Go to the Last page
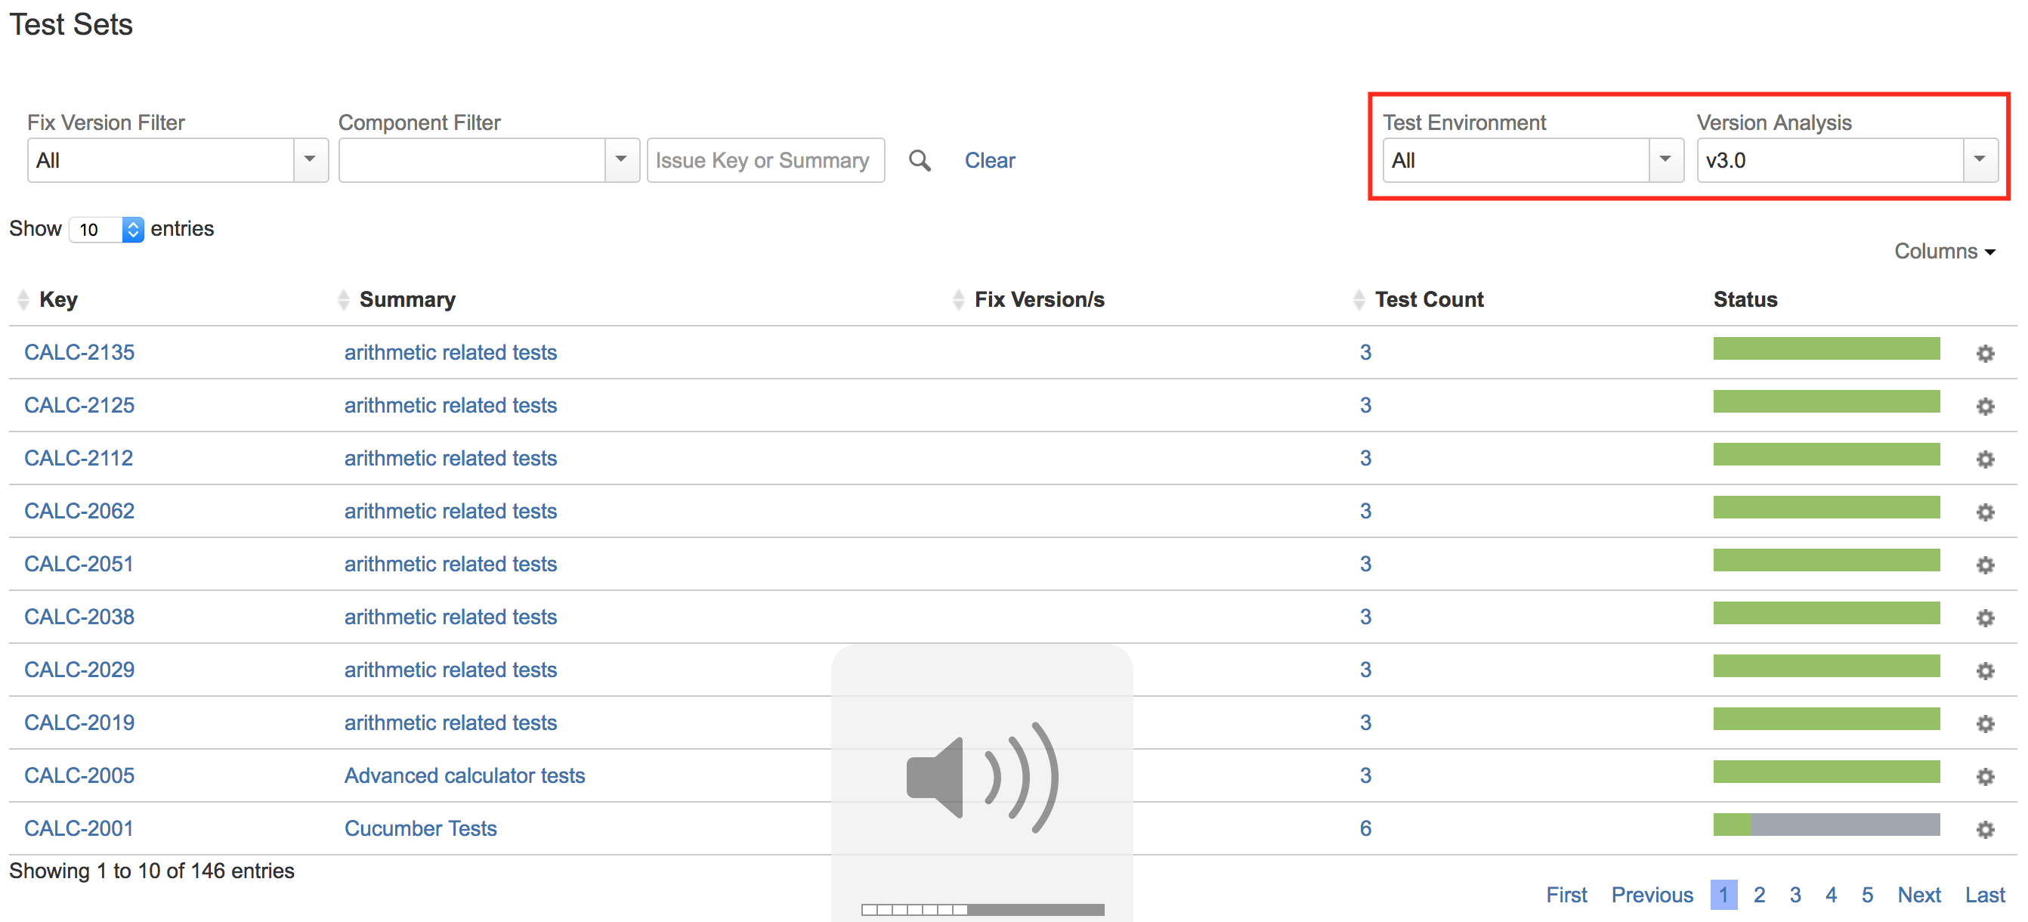This screenshot has width=2028, height=922. tap(1985, 896)
